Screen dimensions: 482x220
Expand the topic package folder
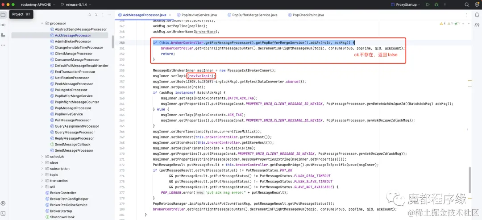tap(42, 174)
